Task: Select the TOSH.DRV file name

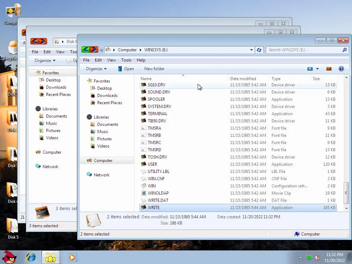Action: click(157, 157)
